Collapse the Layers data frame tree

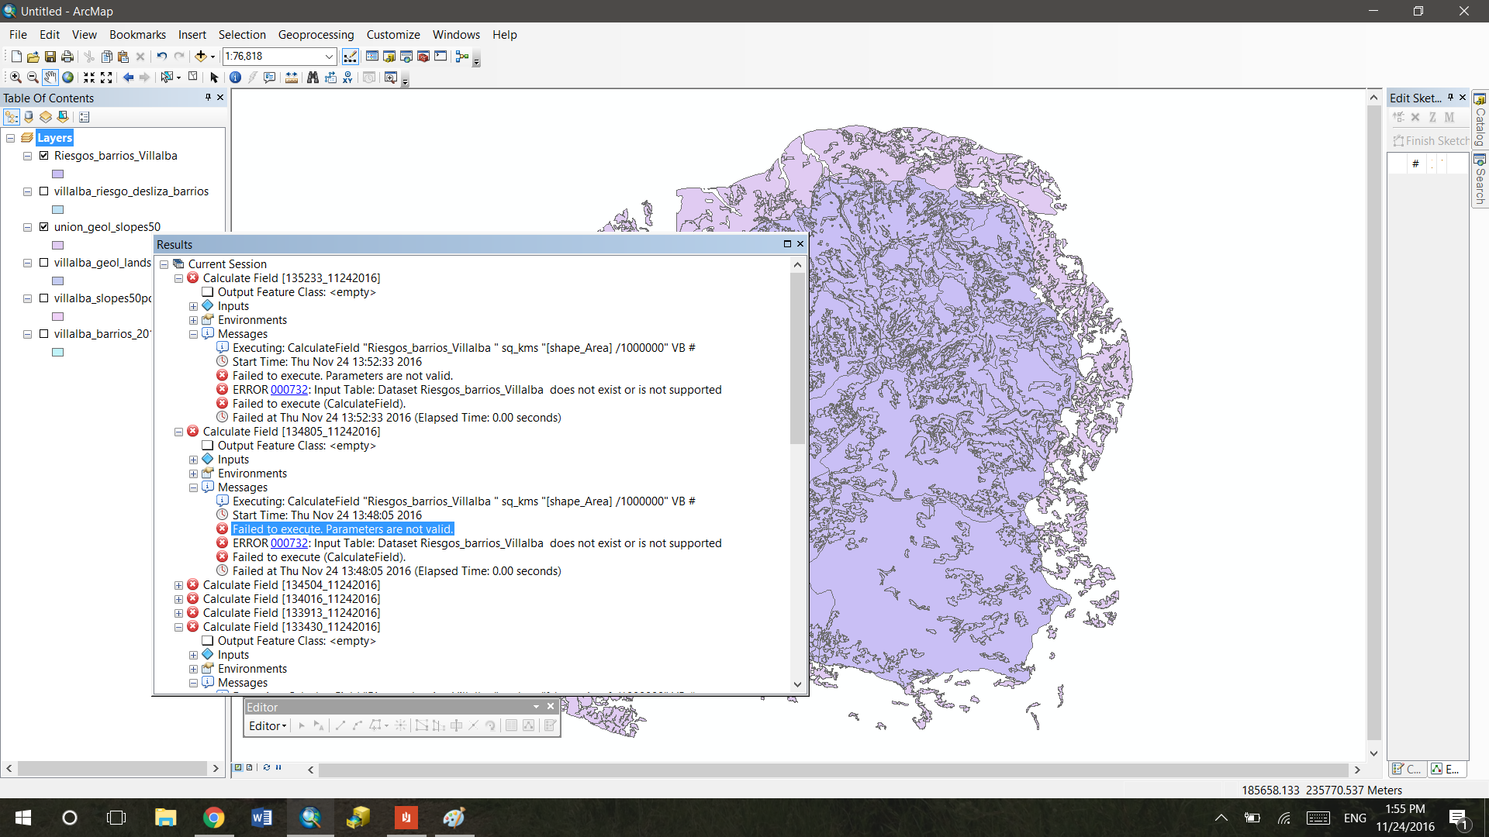(x=11, y=138)
